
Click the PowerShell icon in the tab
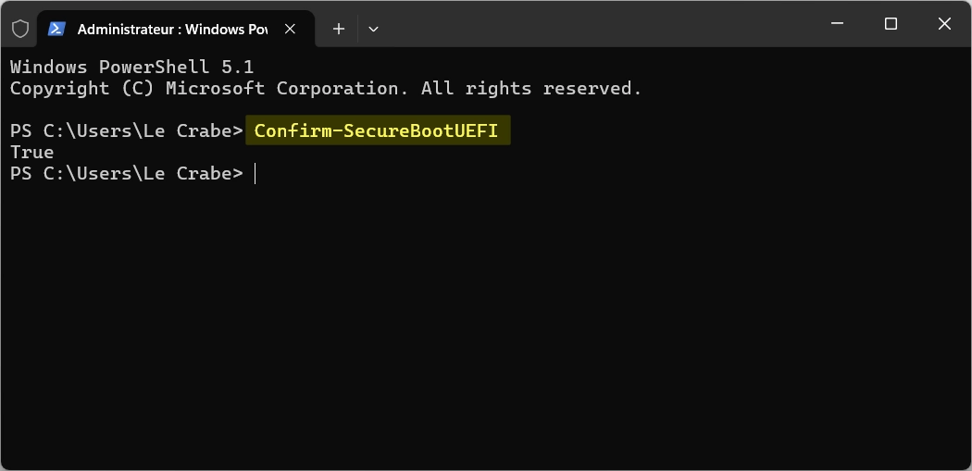click(57, 29)
